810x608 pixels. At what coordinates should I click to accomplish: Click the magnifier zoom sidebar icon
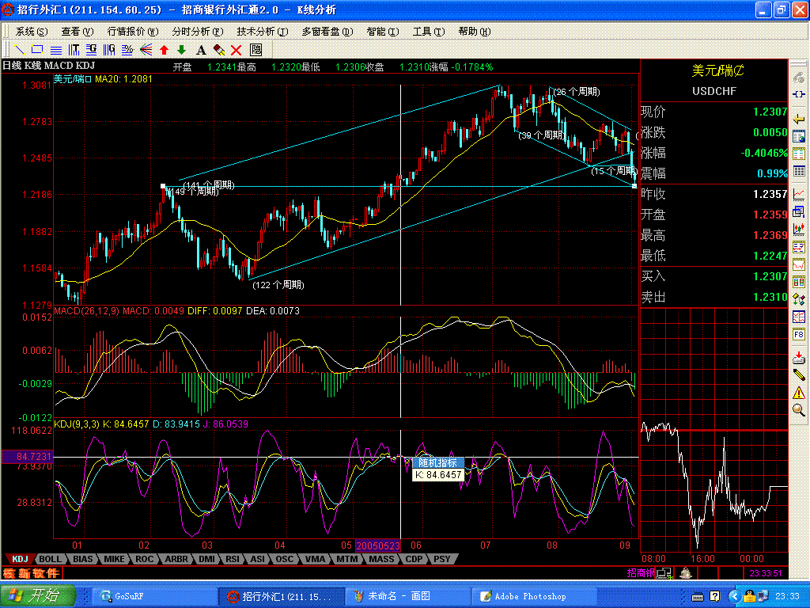799,411
